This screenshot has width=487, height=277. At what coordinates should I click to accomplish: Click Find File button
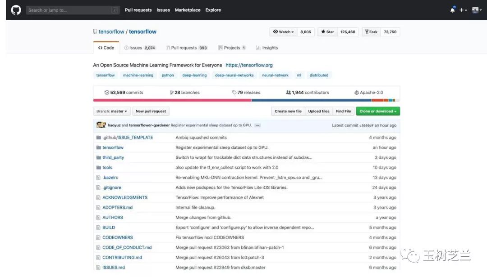pyautogui.click(x=343, y=111)
